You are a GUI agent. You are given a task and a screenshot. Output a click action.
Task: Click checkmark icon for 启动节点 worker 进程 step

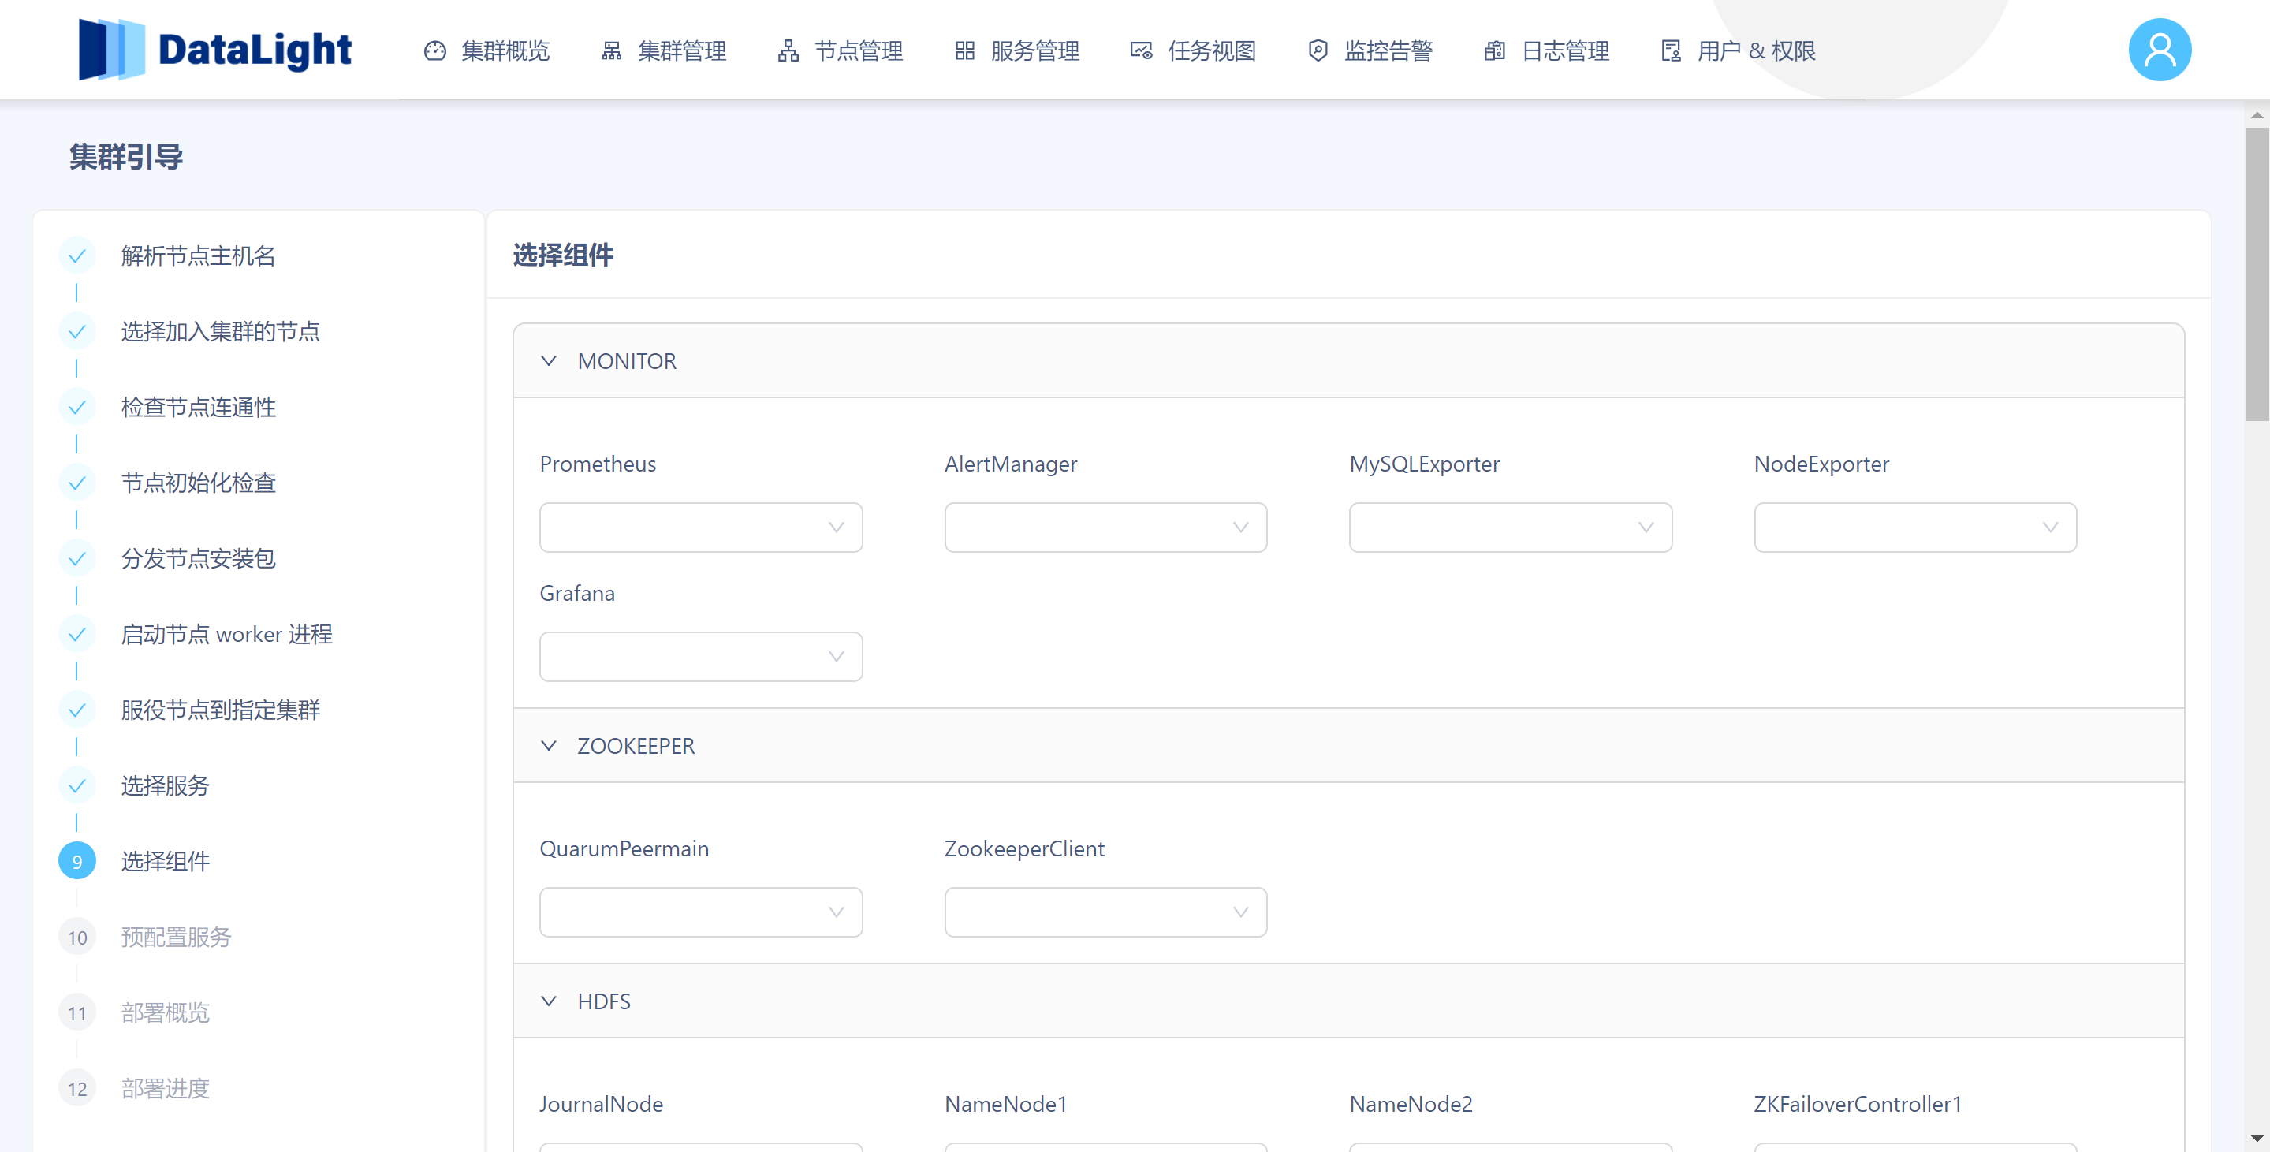pos(76,635)
